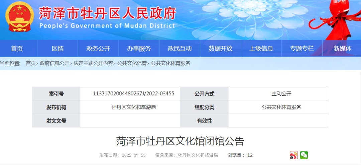Click 牡丹区文化和旅游局 in the table
Viewport: 361px width, 166px height.
pyautogui.click(x=133, y=107)
